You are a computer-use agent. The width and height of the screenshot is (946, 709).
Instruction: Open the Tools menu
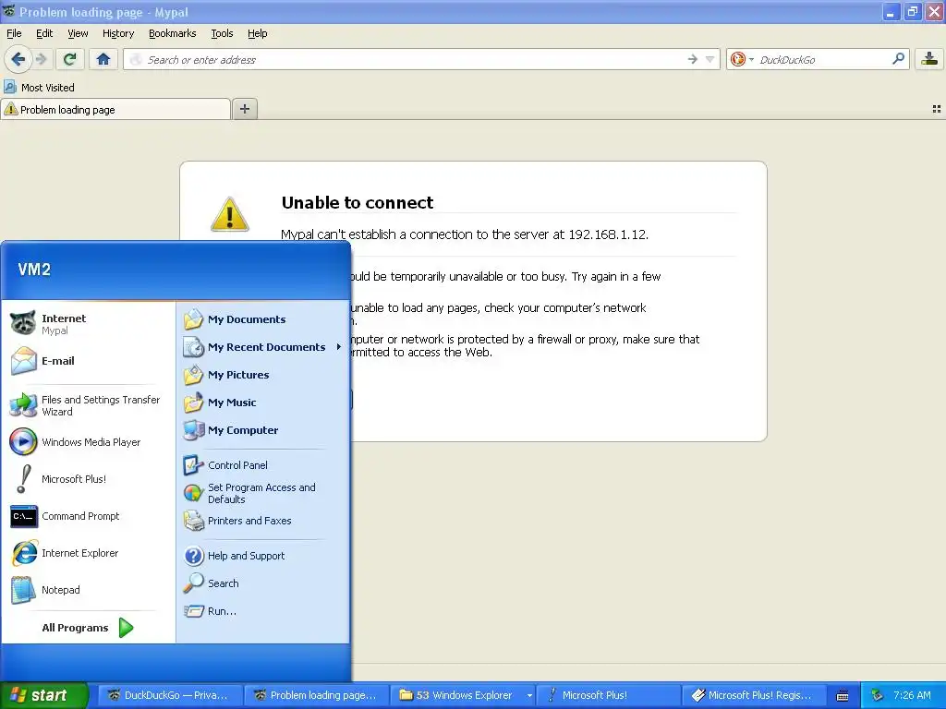pos(222,33)
